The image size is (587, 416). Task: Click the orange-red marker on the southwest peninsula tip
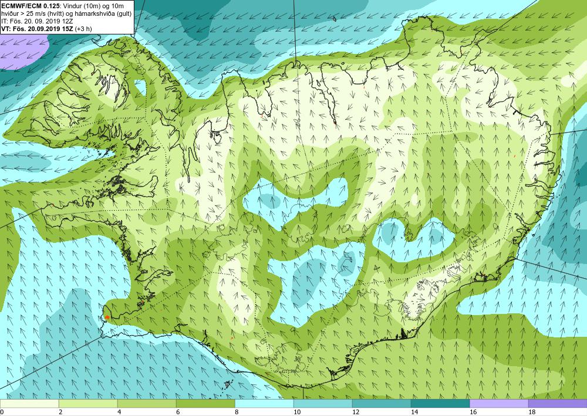(107, 317)
